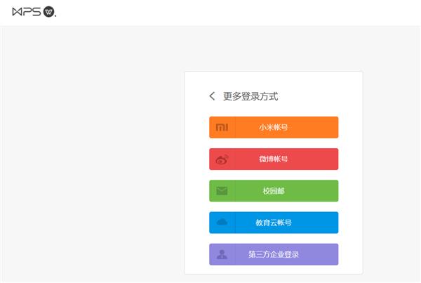Click the 更多登录方式 heading text

coord(250,96)
